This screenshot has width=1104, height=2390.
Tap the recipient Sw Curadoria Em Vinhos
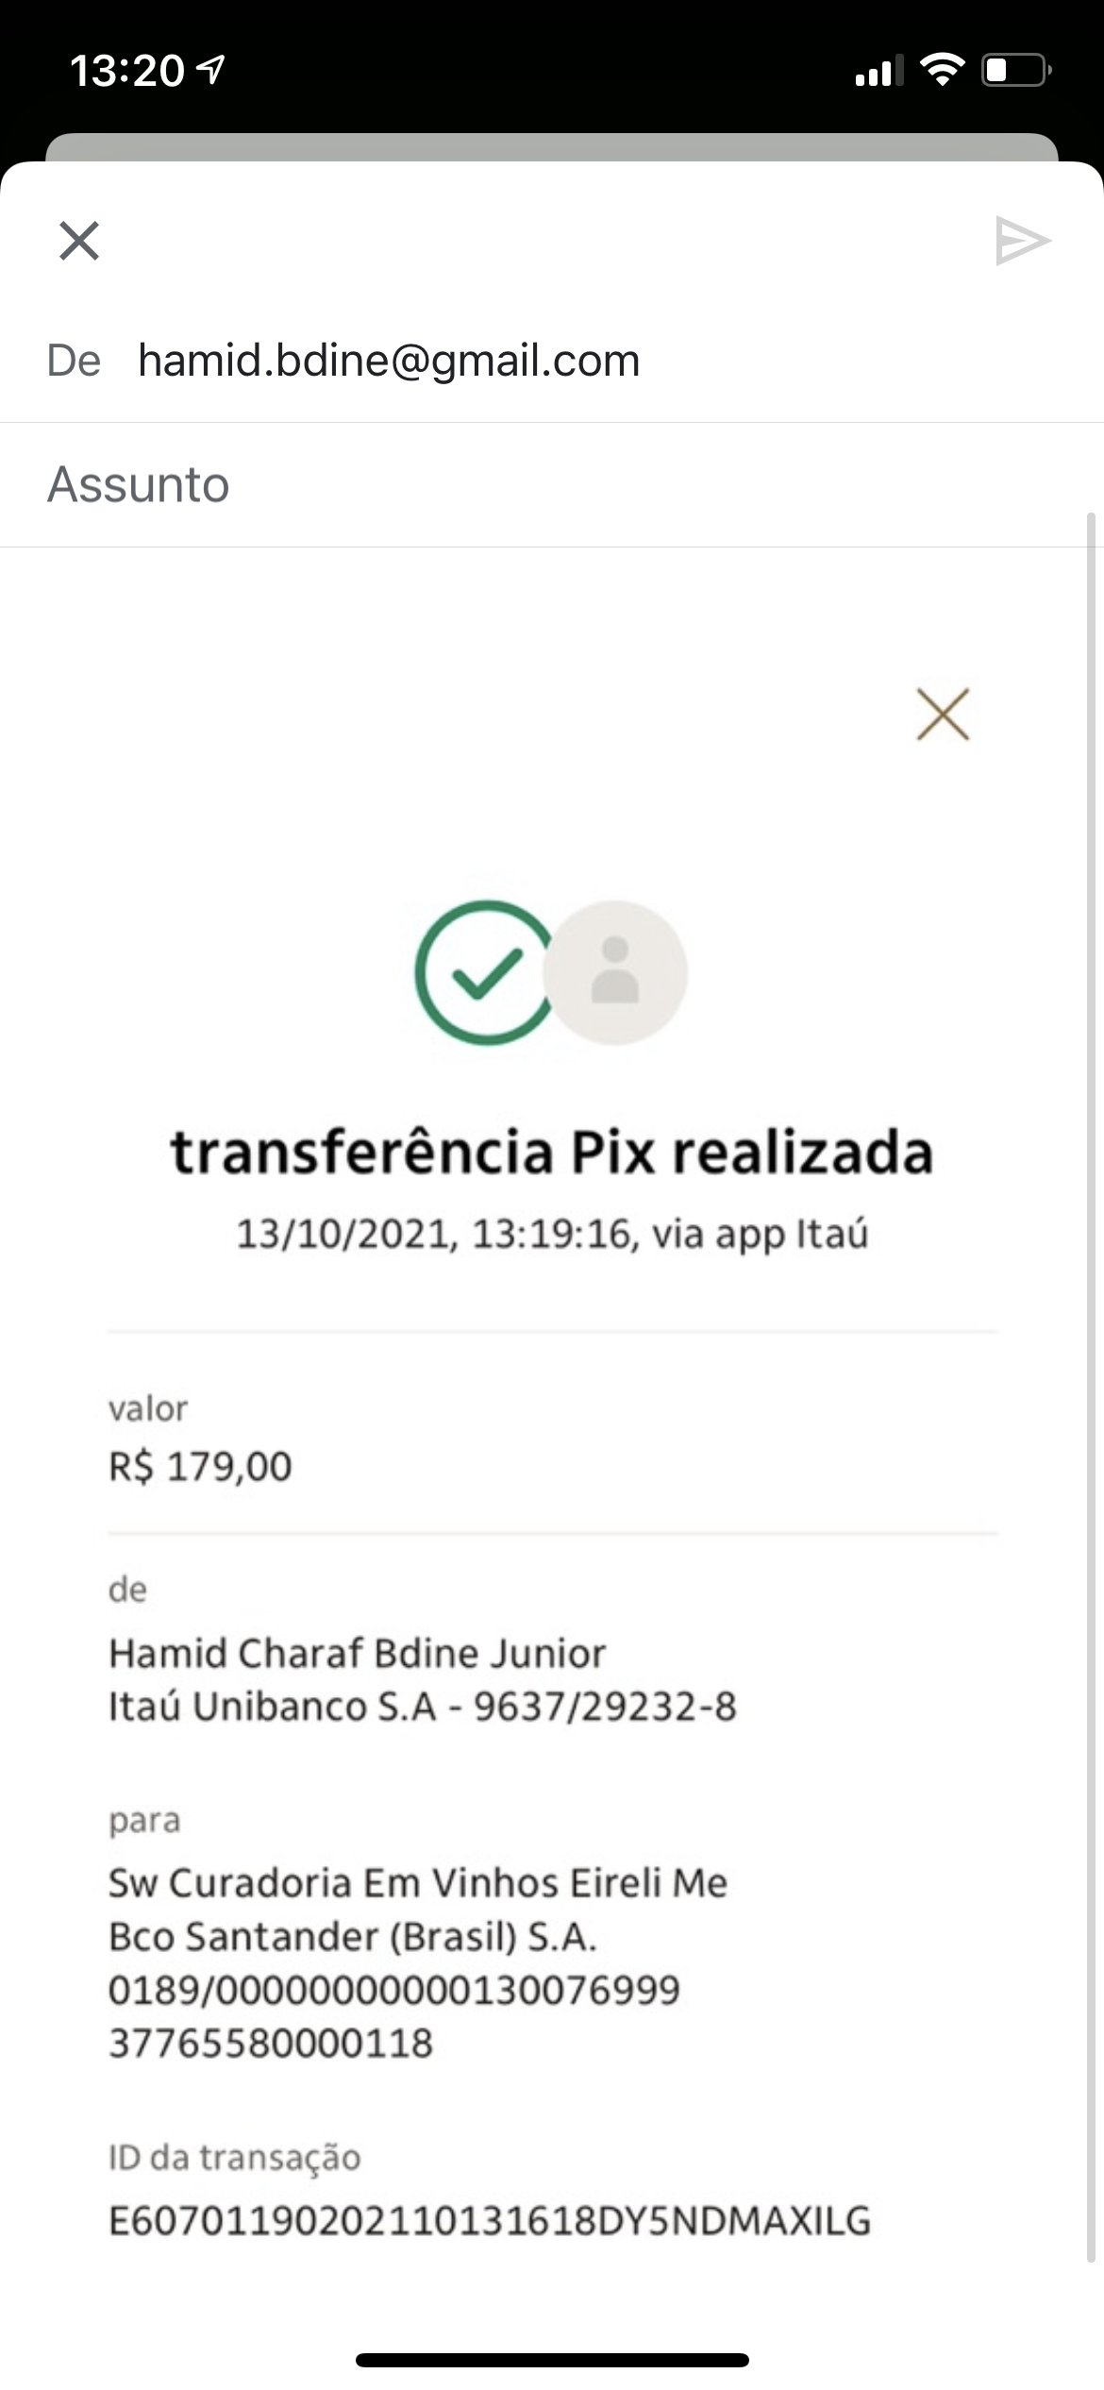point(417,1883)
